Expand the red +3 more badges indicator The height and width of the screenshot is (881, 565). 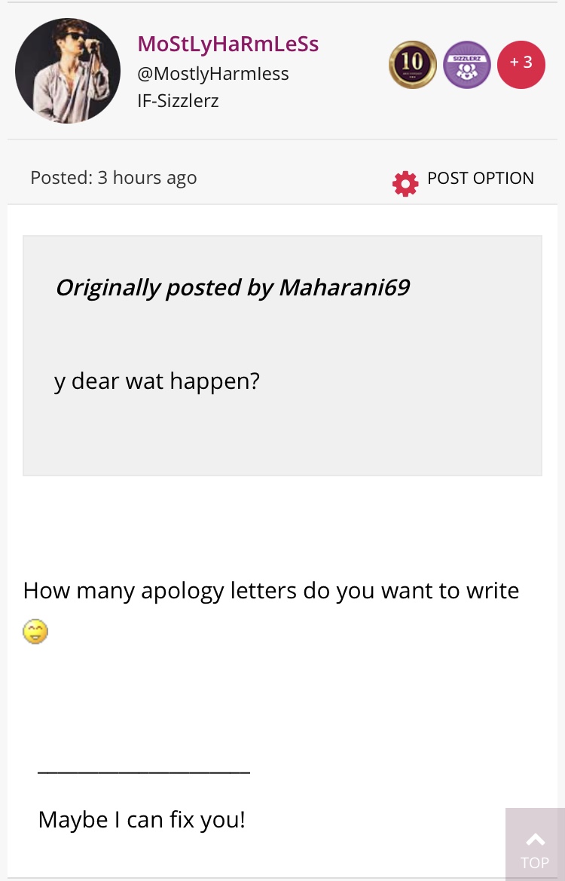(521, 65)
